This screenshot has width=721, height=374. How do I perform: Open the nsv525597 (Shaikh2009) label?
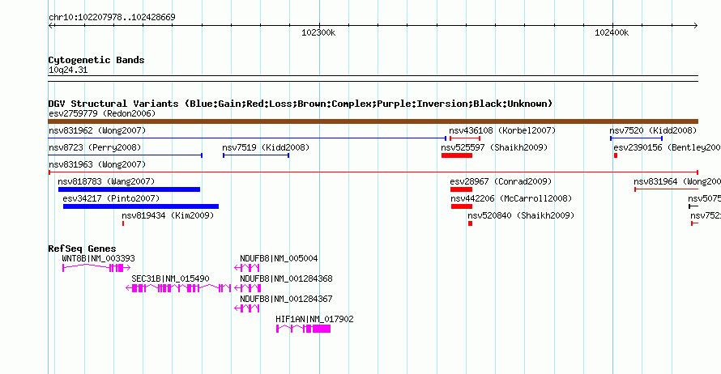pyautogui.click(x=494, y=147)
